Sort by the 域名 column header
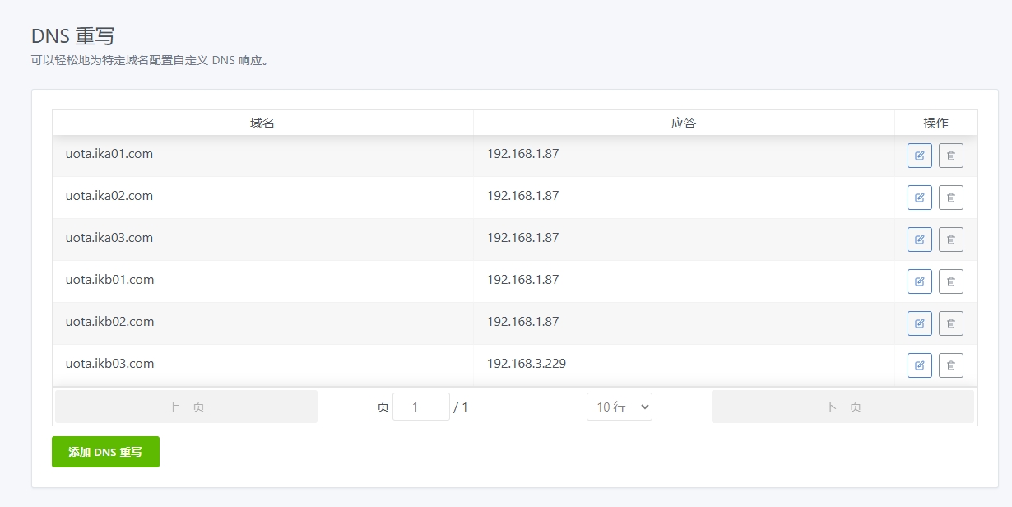The height and width of the screenshot is (507, 1012). click(262, 123)
